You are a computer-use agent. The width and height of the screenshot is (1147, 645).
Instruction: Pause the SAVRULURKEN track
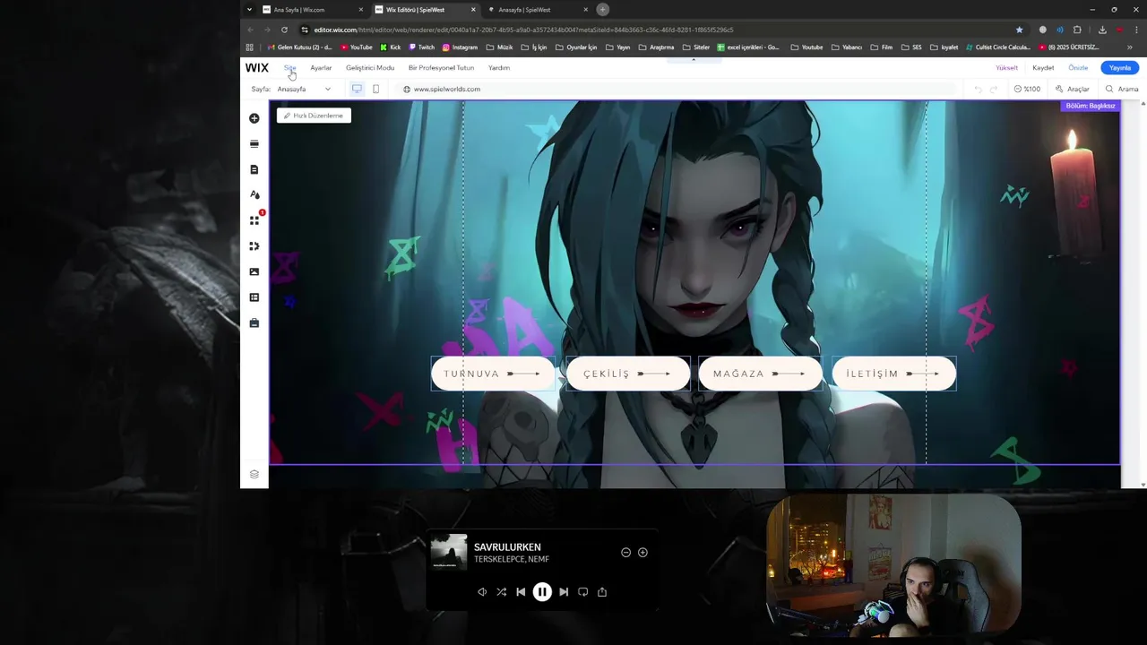[542, 591]
